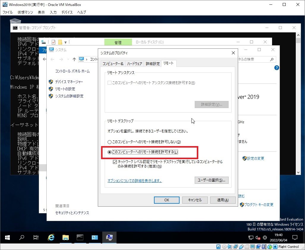Click the System control panel taskbar icon
Screen dimensions: 305x250
[109, 237]
